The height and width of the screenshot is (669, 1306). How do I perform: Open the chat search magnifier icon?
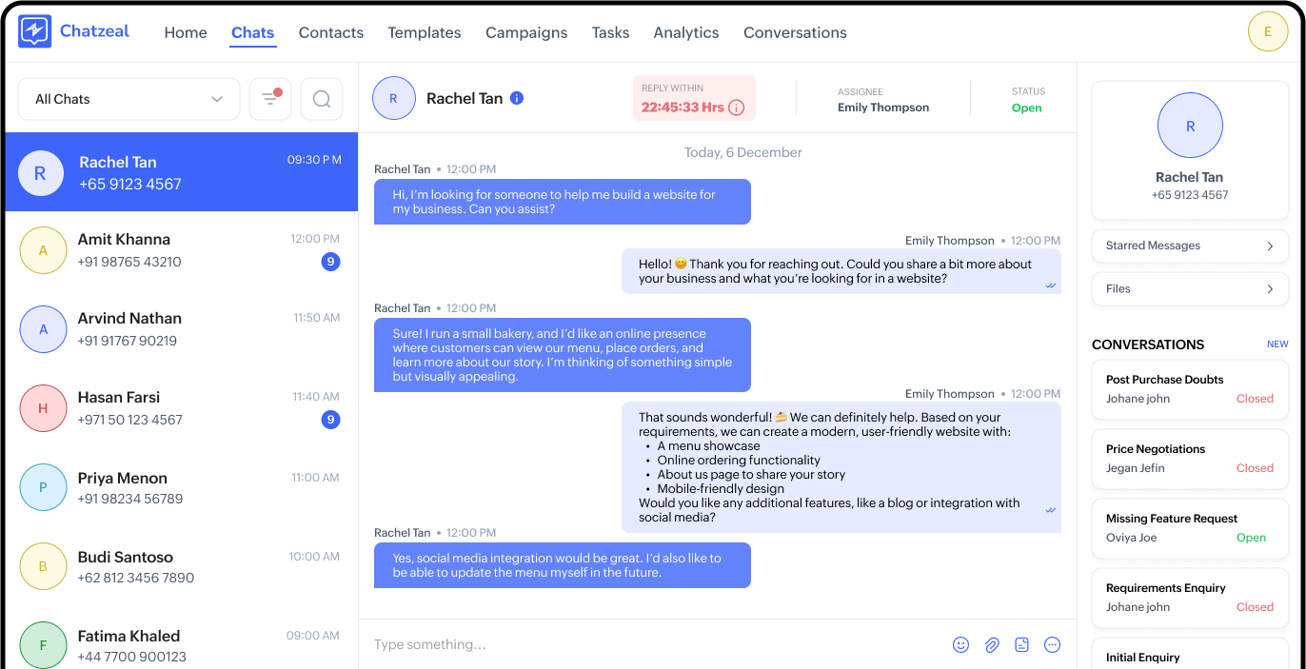click(x=322, y=99)
